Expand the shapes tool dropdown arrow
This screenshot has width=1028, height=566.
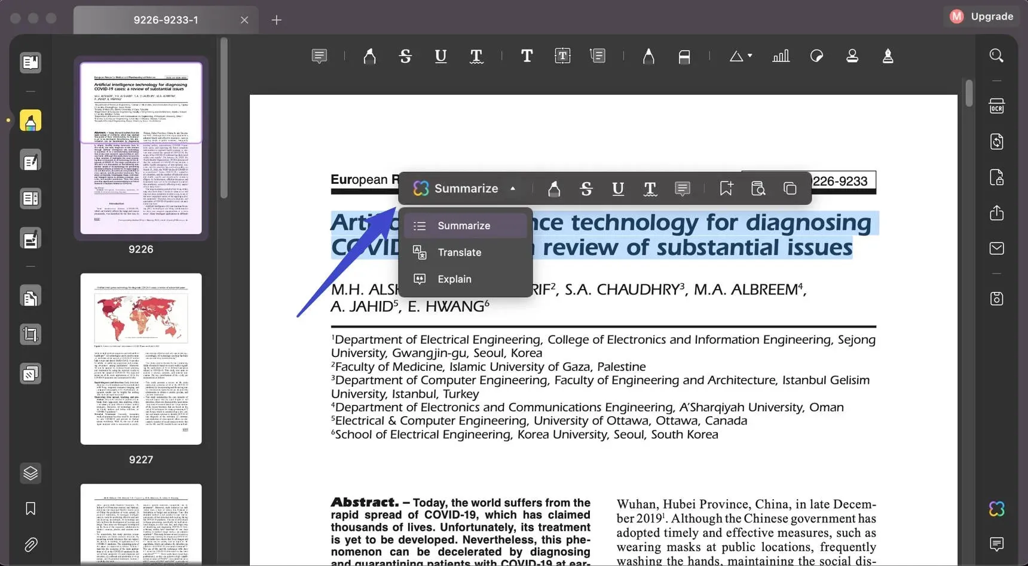point(749,56)
